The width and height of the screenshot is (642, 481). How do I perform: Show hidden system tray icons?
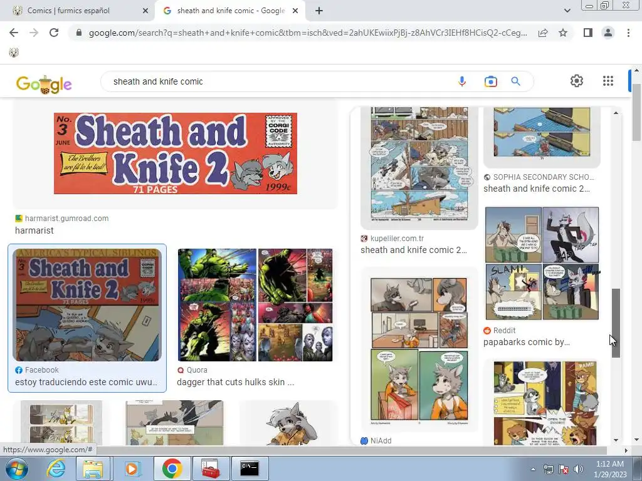pos(533,469)
